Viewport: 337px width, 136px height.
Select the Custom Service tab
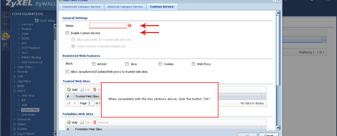pos(162,7)
